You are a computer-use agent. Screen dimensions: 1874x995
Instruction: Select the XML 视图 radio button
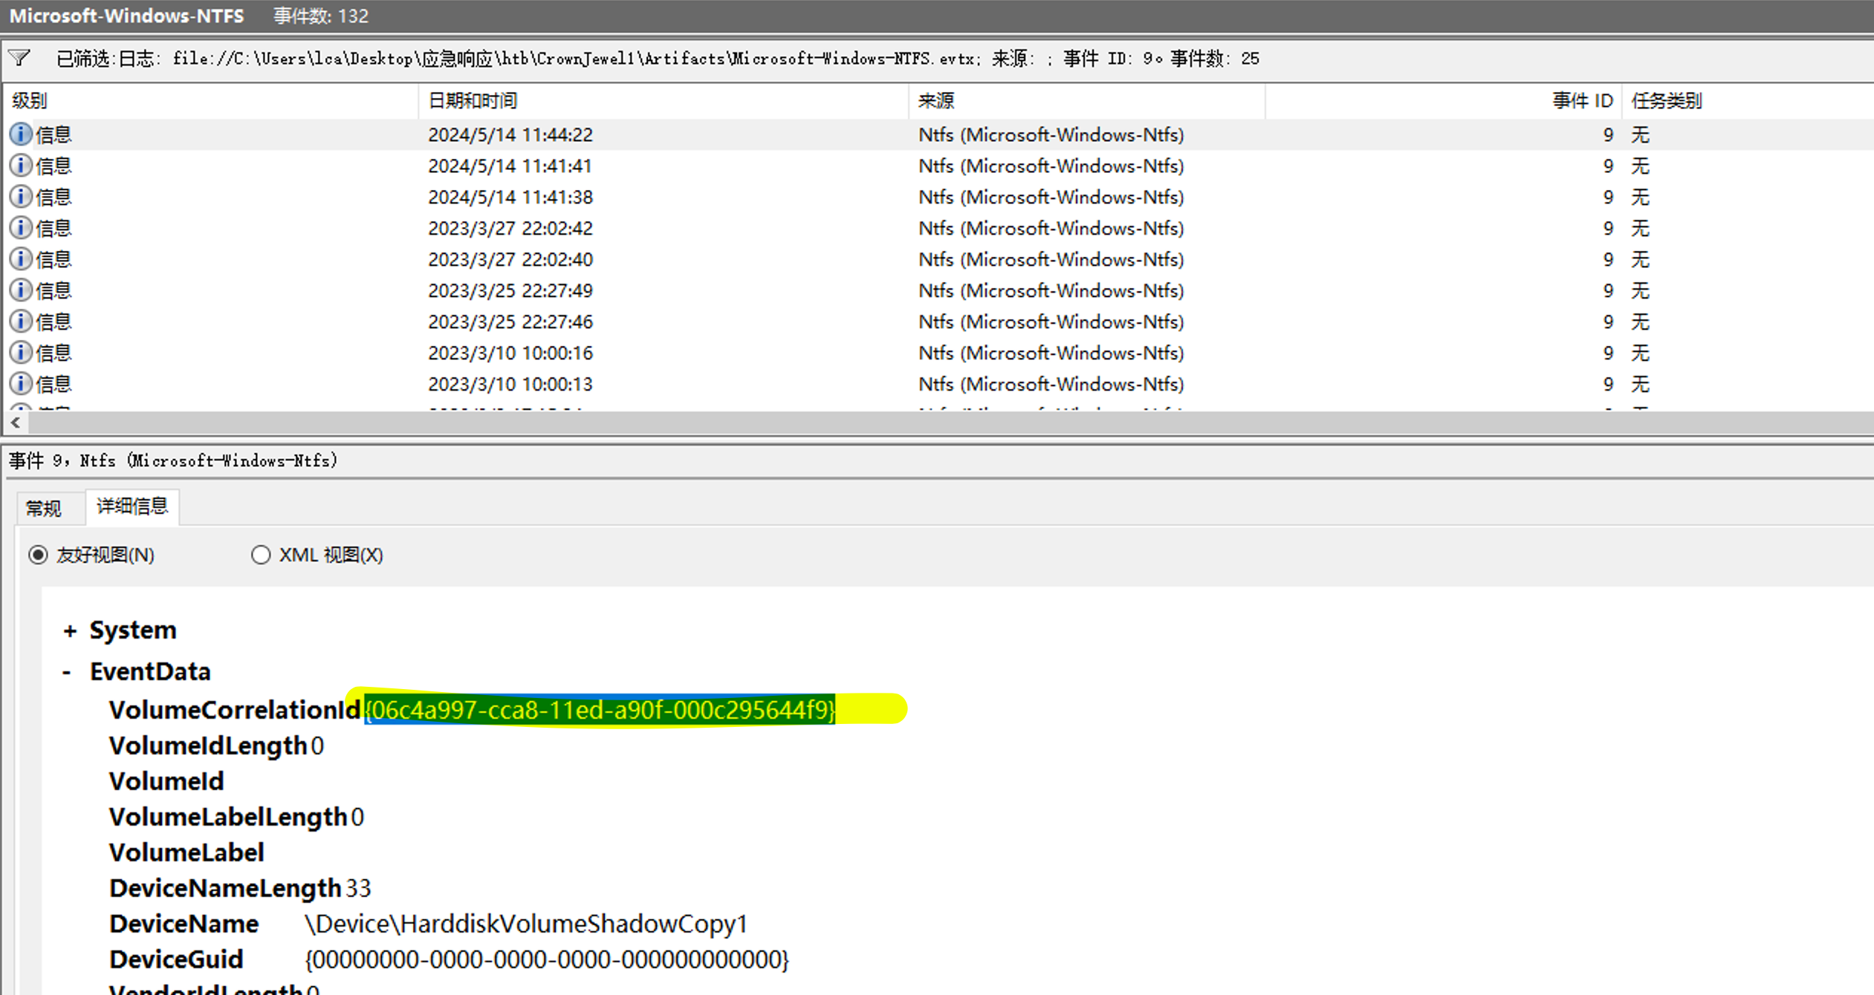coord(261,555)
